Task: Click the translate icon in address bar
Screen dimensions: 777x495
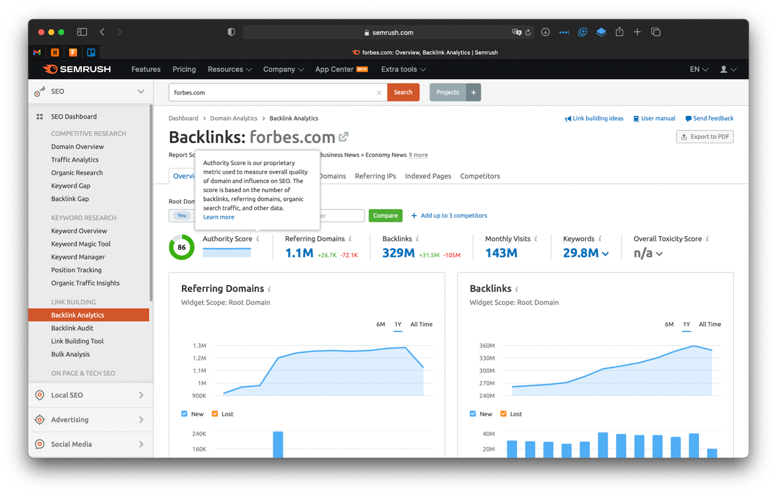Action: (516, 32)
